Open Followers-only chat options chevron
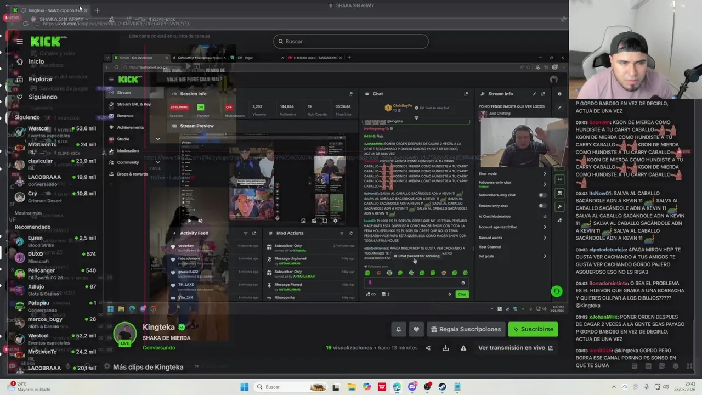This screenshot has height=395, width=702. (x=545, y=184)
